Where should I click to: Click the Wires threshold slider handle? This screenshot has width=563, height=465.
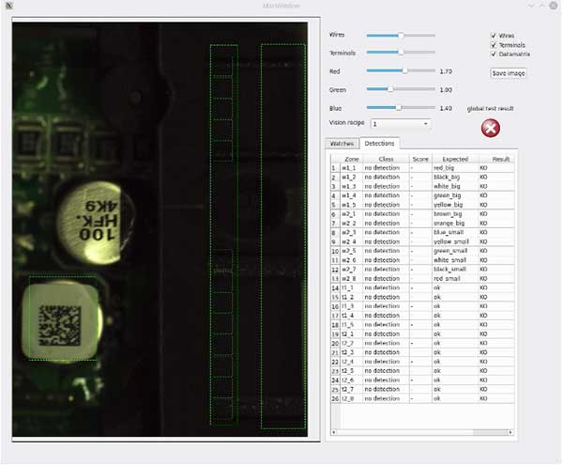(x=401, y=35)
